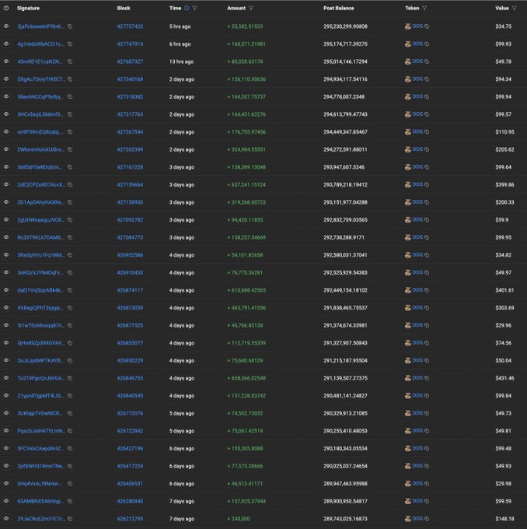Open transaction signature on9P39mEQ8zdqL...
527x529 pixels.
(40, 132)
